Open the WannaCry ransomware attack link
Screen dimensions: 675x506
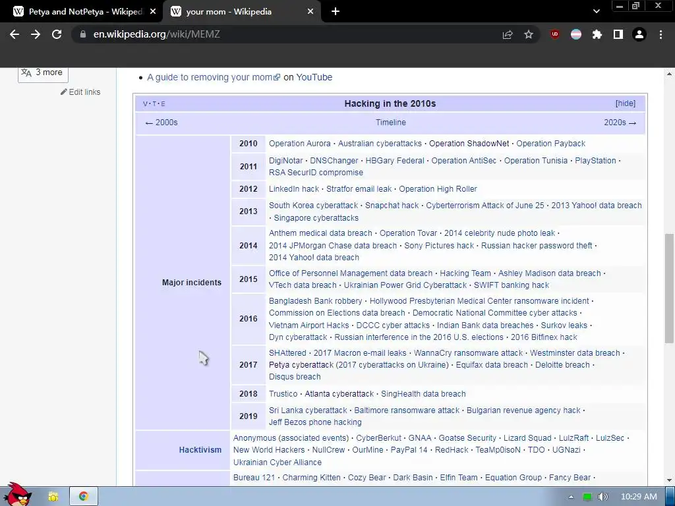click(x=468, y=353)
